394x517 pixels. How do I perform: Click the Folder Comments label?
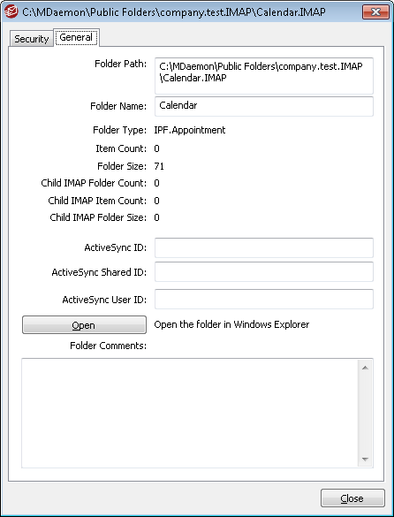coord(108,346)
